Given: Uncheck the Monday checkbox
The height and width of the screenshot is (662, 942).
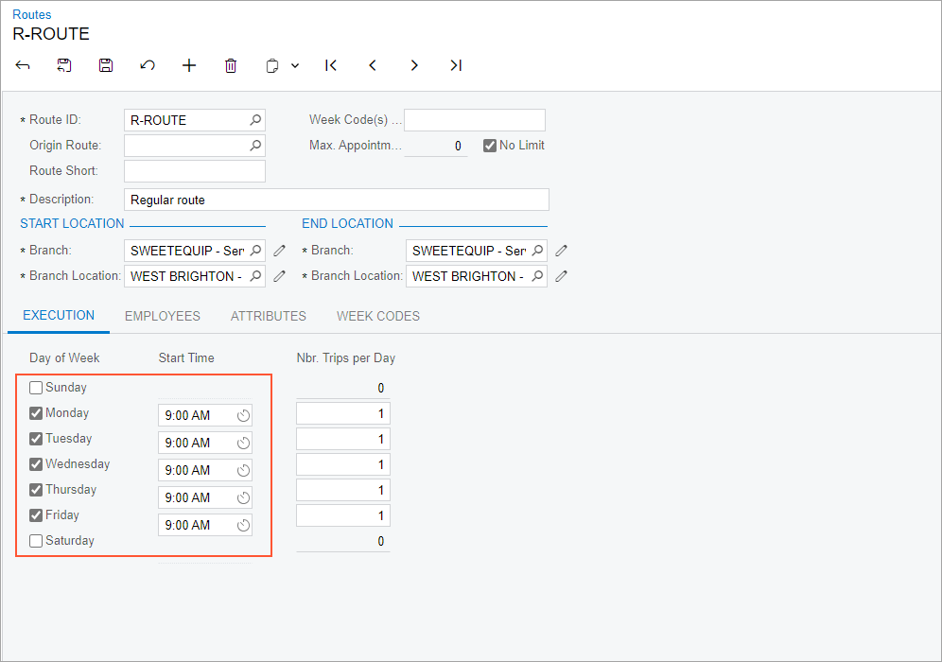Looking at the screenshot, I should (36, 413).
